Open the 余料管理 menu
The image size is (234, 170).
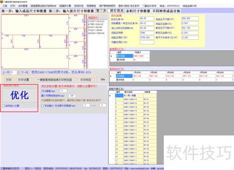coord(22,6)
